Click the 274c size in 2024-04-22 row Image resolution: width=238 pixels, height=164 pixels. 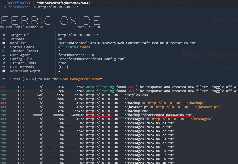click(x=80, y=131)
